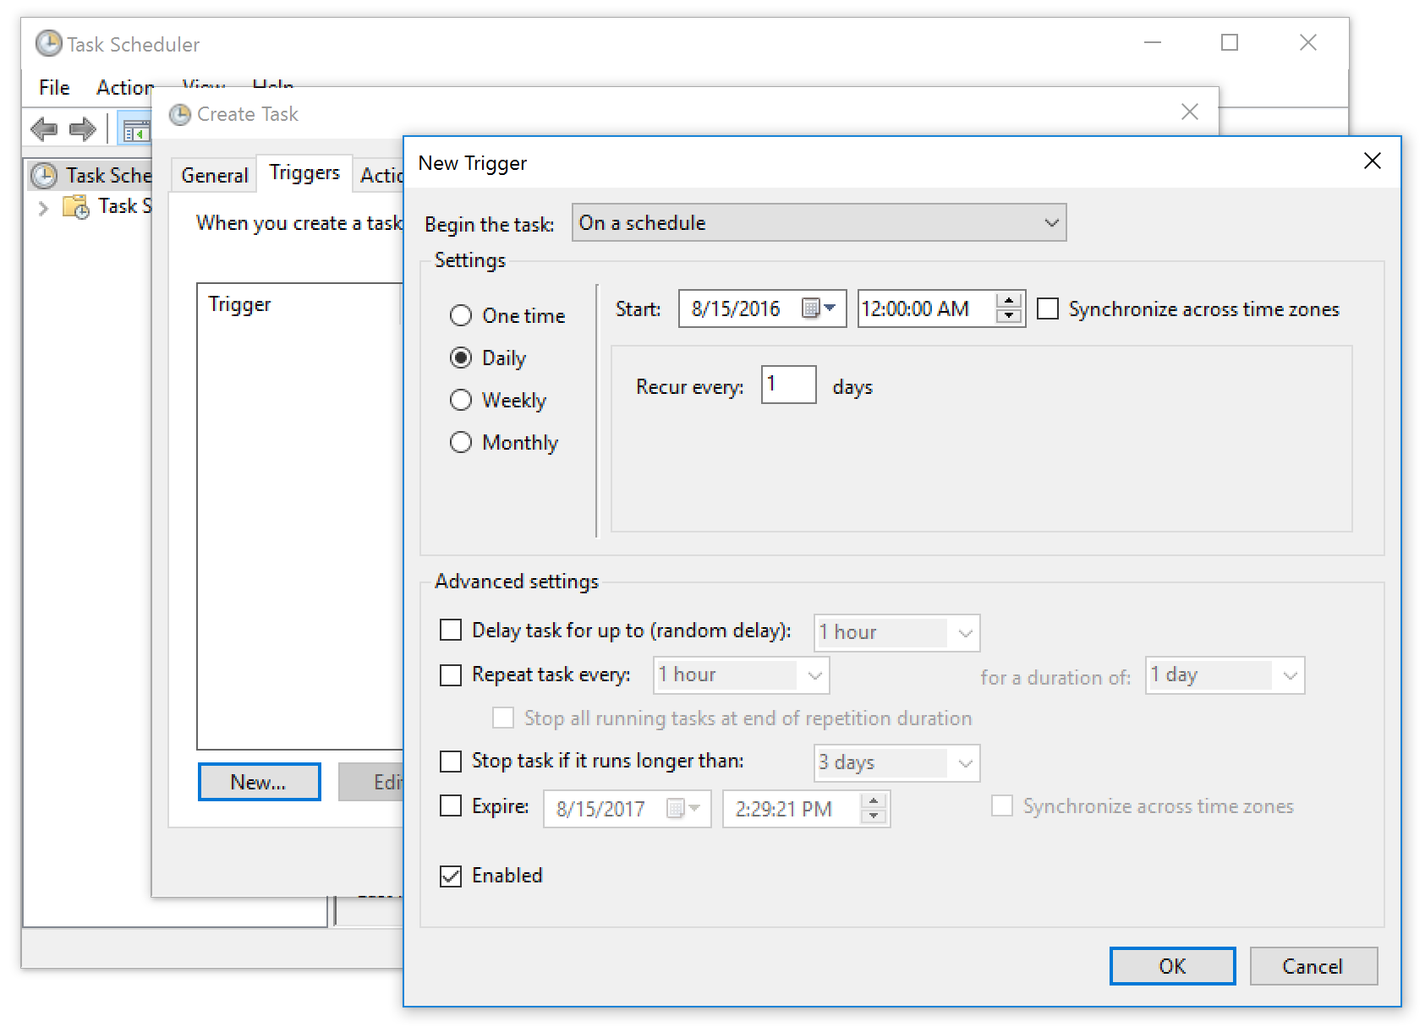
Task: Enable the Expire checkbox
Action: point(451,806)
